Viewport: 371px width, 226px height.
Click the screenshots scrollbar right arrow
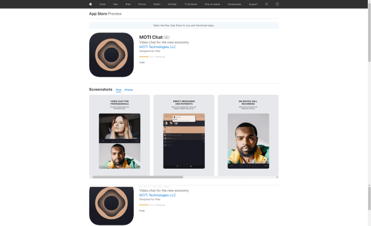pyautogui.click(x=277, y=177)
